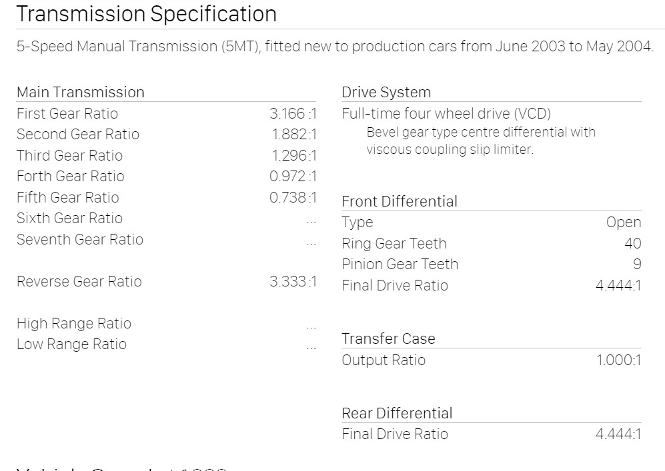The width and height of the screenshot is (665, 471).
Task: Select the First Gear Ratio label
Action: click(x=67, y=113)
